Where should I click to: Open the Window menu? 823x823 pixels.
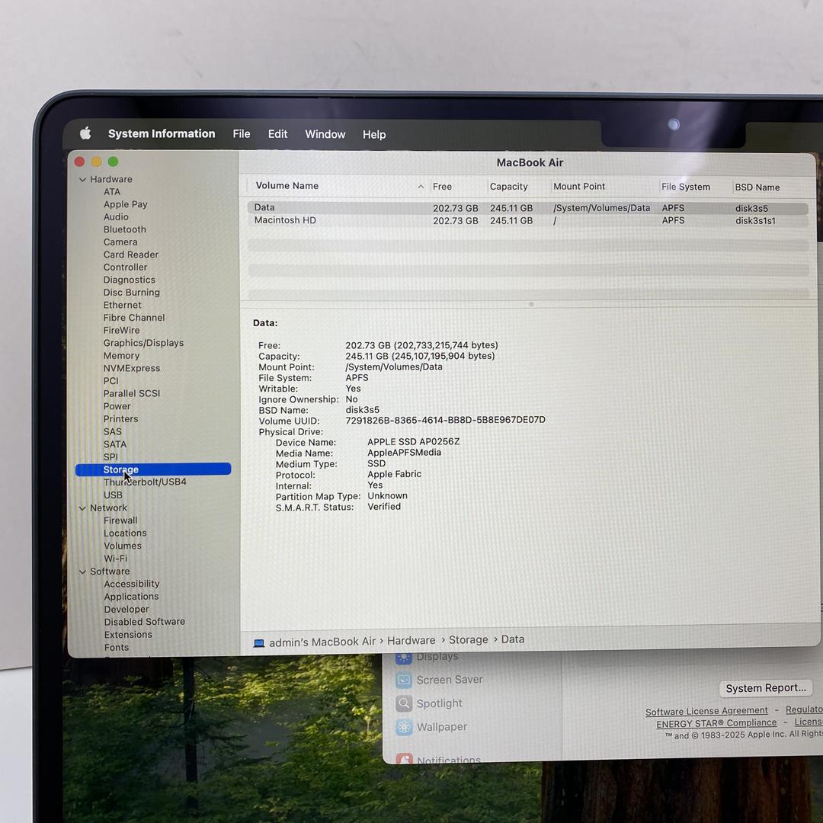(x=325, y=134)
